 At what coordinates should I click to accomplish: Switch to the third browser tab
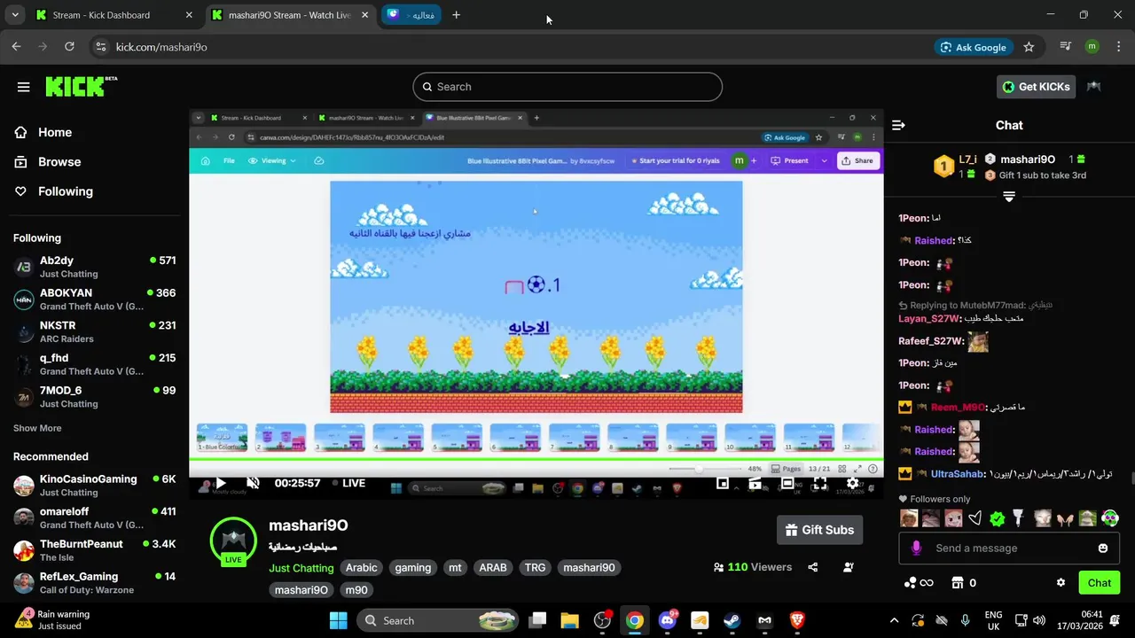coord(411,15)
